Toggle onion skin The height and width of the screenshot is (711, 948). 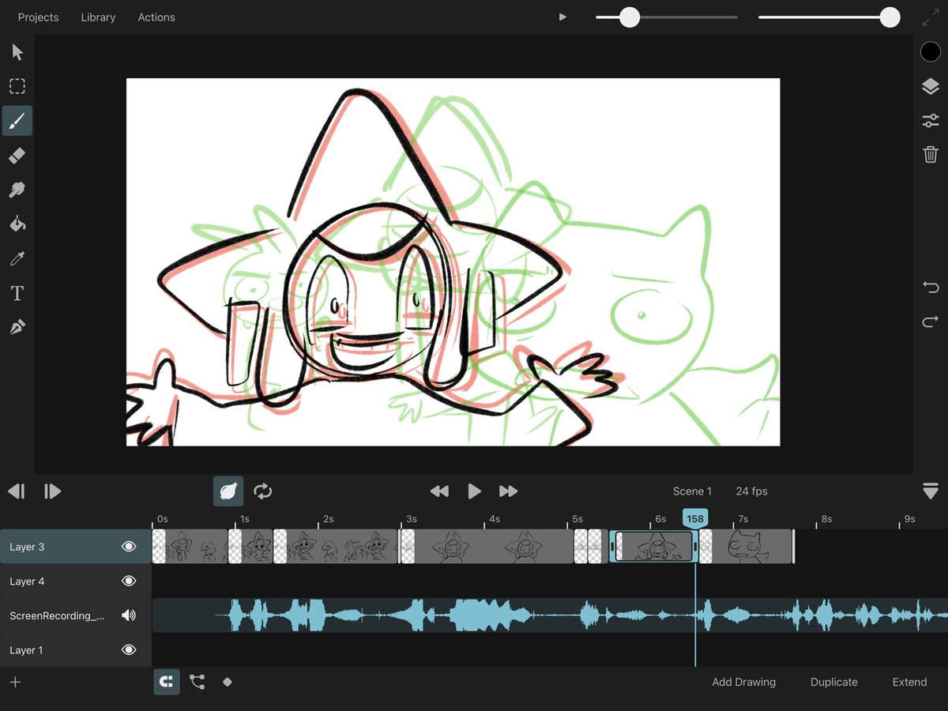point(228,491)
